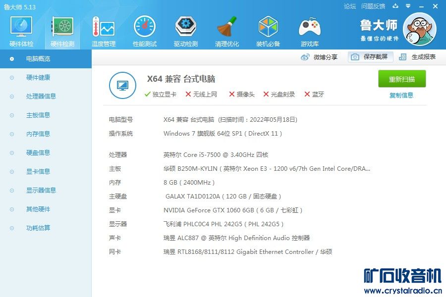Click the 独立显卡 check mark indicator

[x=147, y=95]
